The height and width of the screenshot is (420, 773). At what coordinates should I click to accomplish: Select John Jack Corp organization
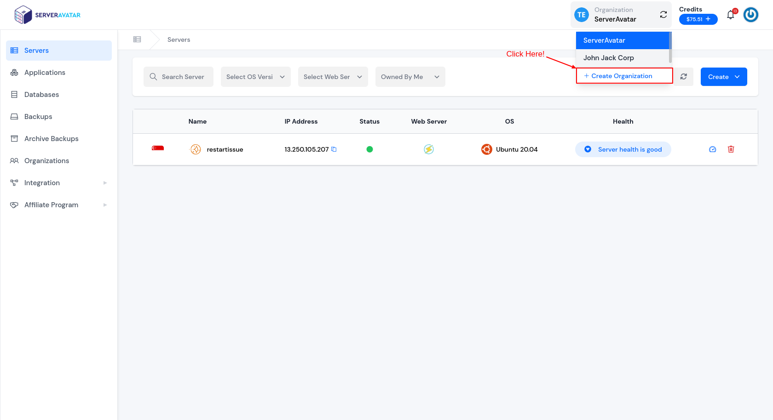coord(623,58)
